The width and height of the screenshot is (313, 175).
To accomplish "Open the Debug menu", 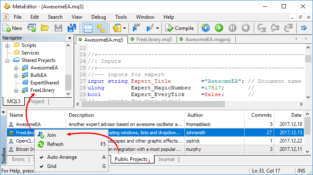I will click(x=98, y=17).
